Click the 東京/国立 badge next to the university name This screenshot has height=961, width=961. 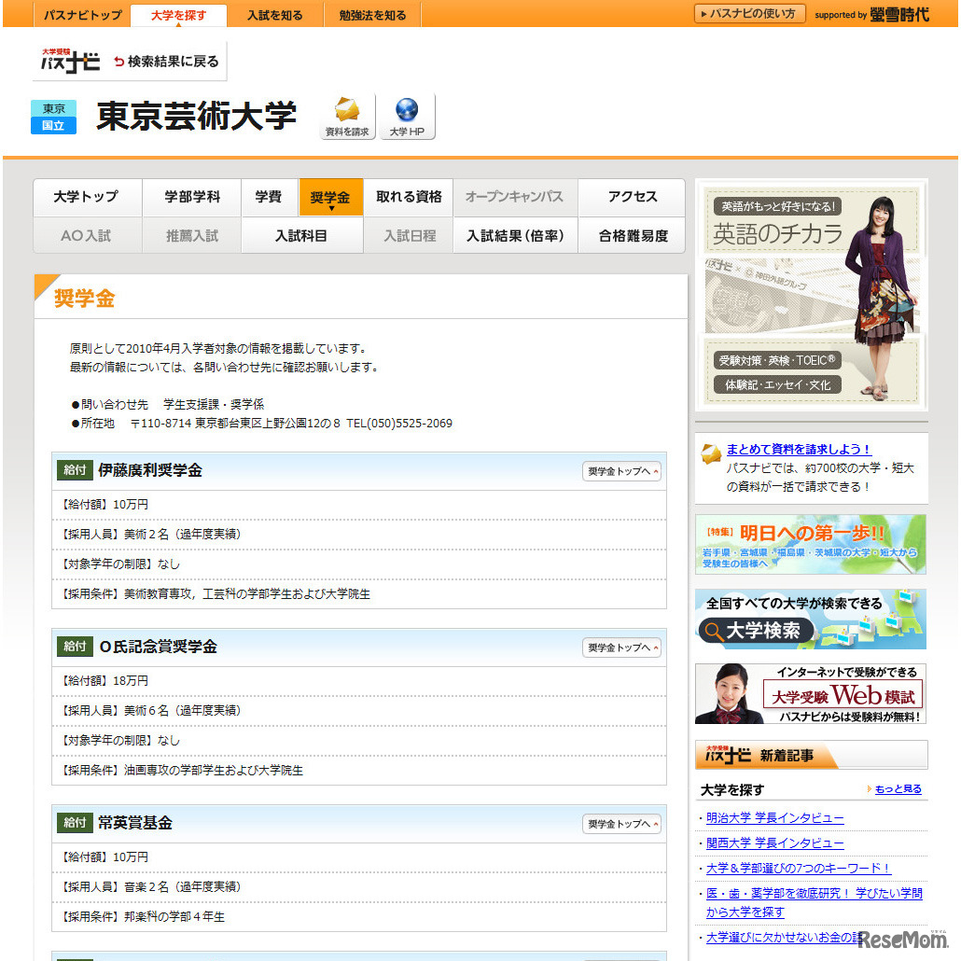(53, 116)
